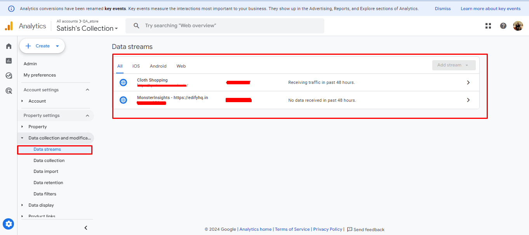Open the MonsterInsights stream chevron
The height and width of the screenshot is (235, 529).
tap(468, 100)
